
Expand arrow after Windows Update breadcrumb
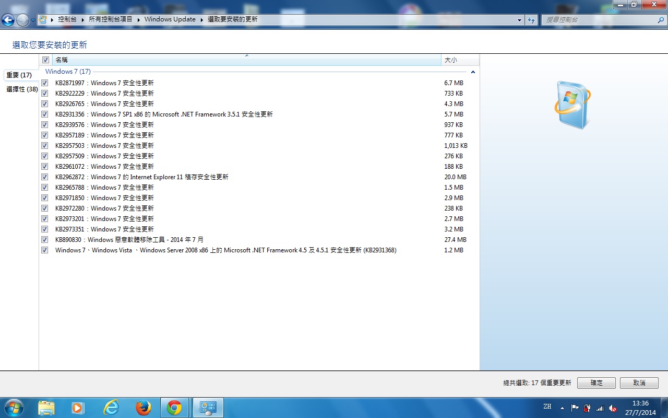pyautogui.click(x=202, y=19)
